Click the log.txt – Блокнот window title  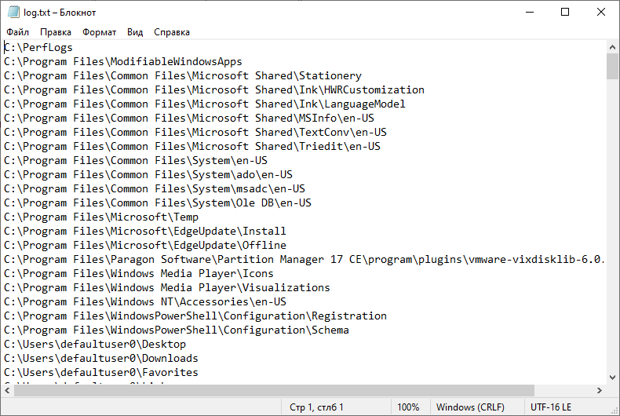60,13
